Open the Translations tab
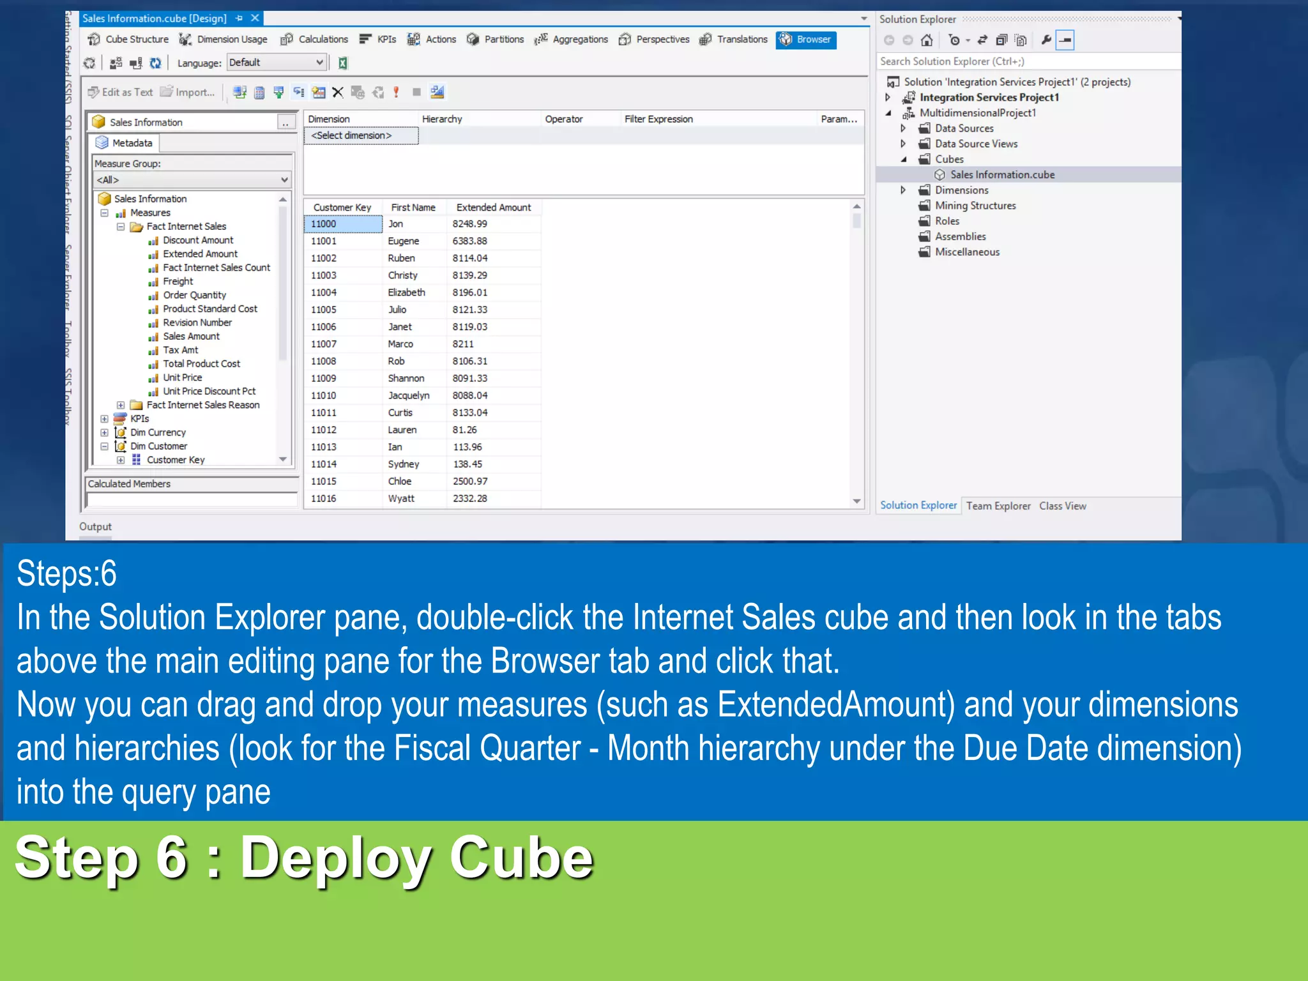This screenshot has width=1308, height=981. coord(734,40)
